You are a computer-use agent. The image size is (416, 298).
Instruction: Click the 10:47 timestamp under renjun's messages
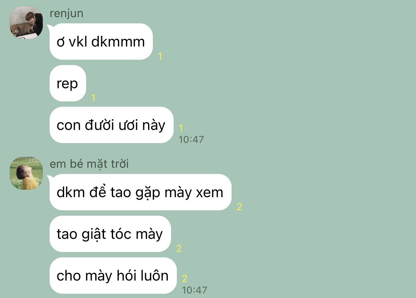click(191, 140)
